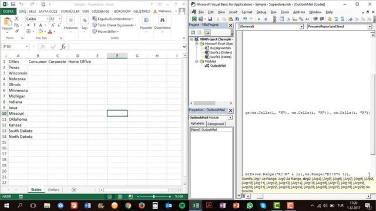Click the VBA Undo icon
376x211 pixels.
(x=245, y=19)
